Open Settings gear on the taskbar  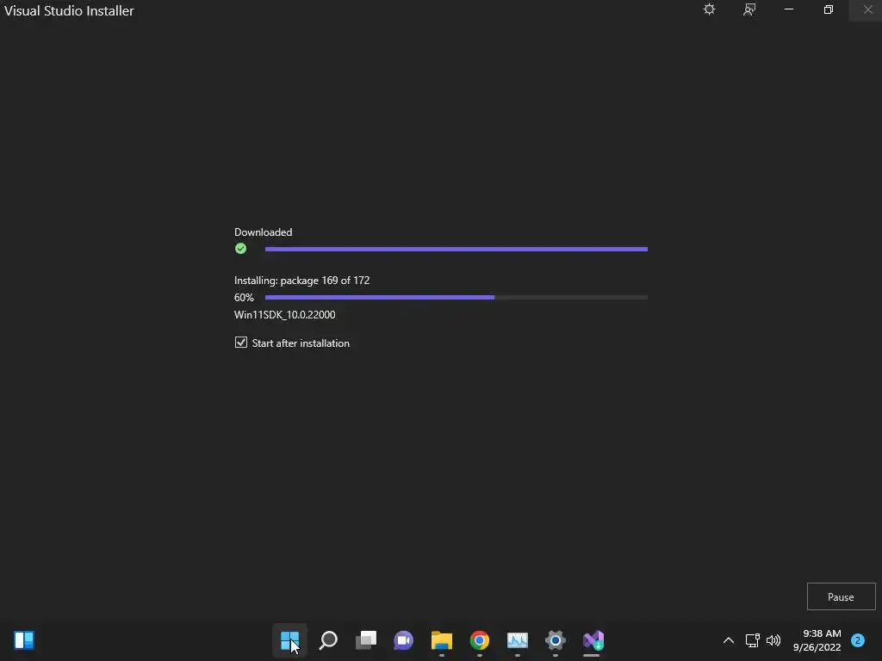coord(556,640)
